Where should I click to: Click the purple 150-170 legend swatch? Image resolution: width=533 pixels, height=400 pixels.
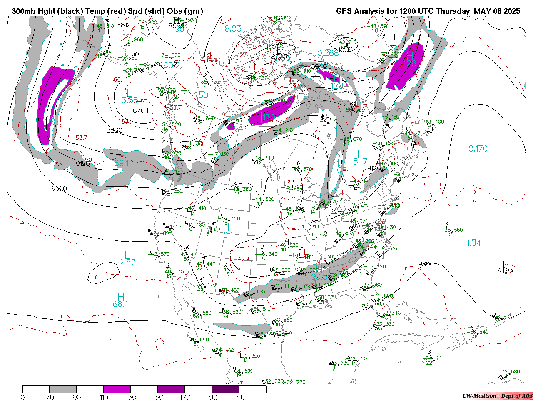tap(171, 389)
